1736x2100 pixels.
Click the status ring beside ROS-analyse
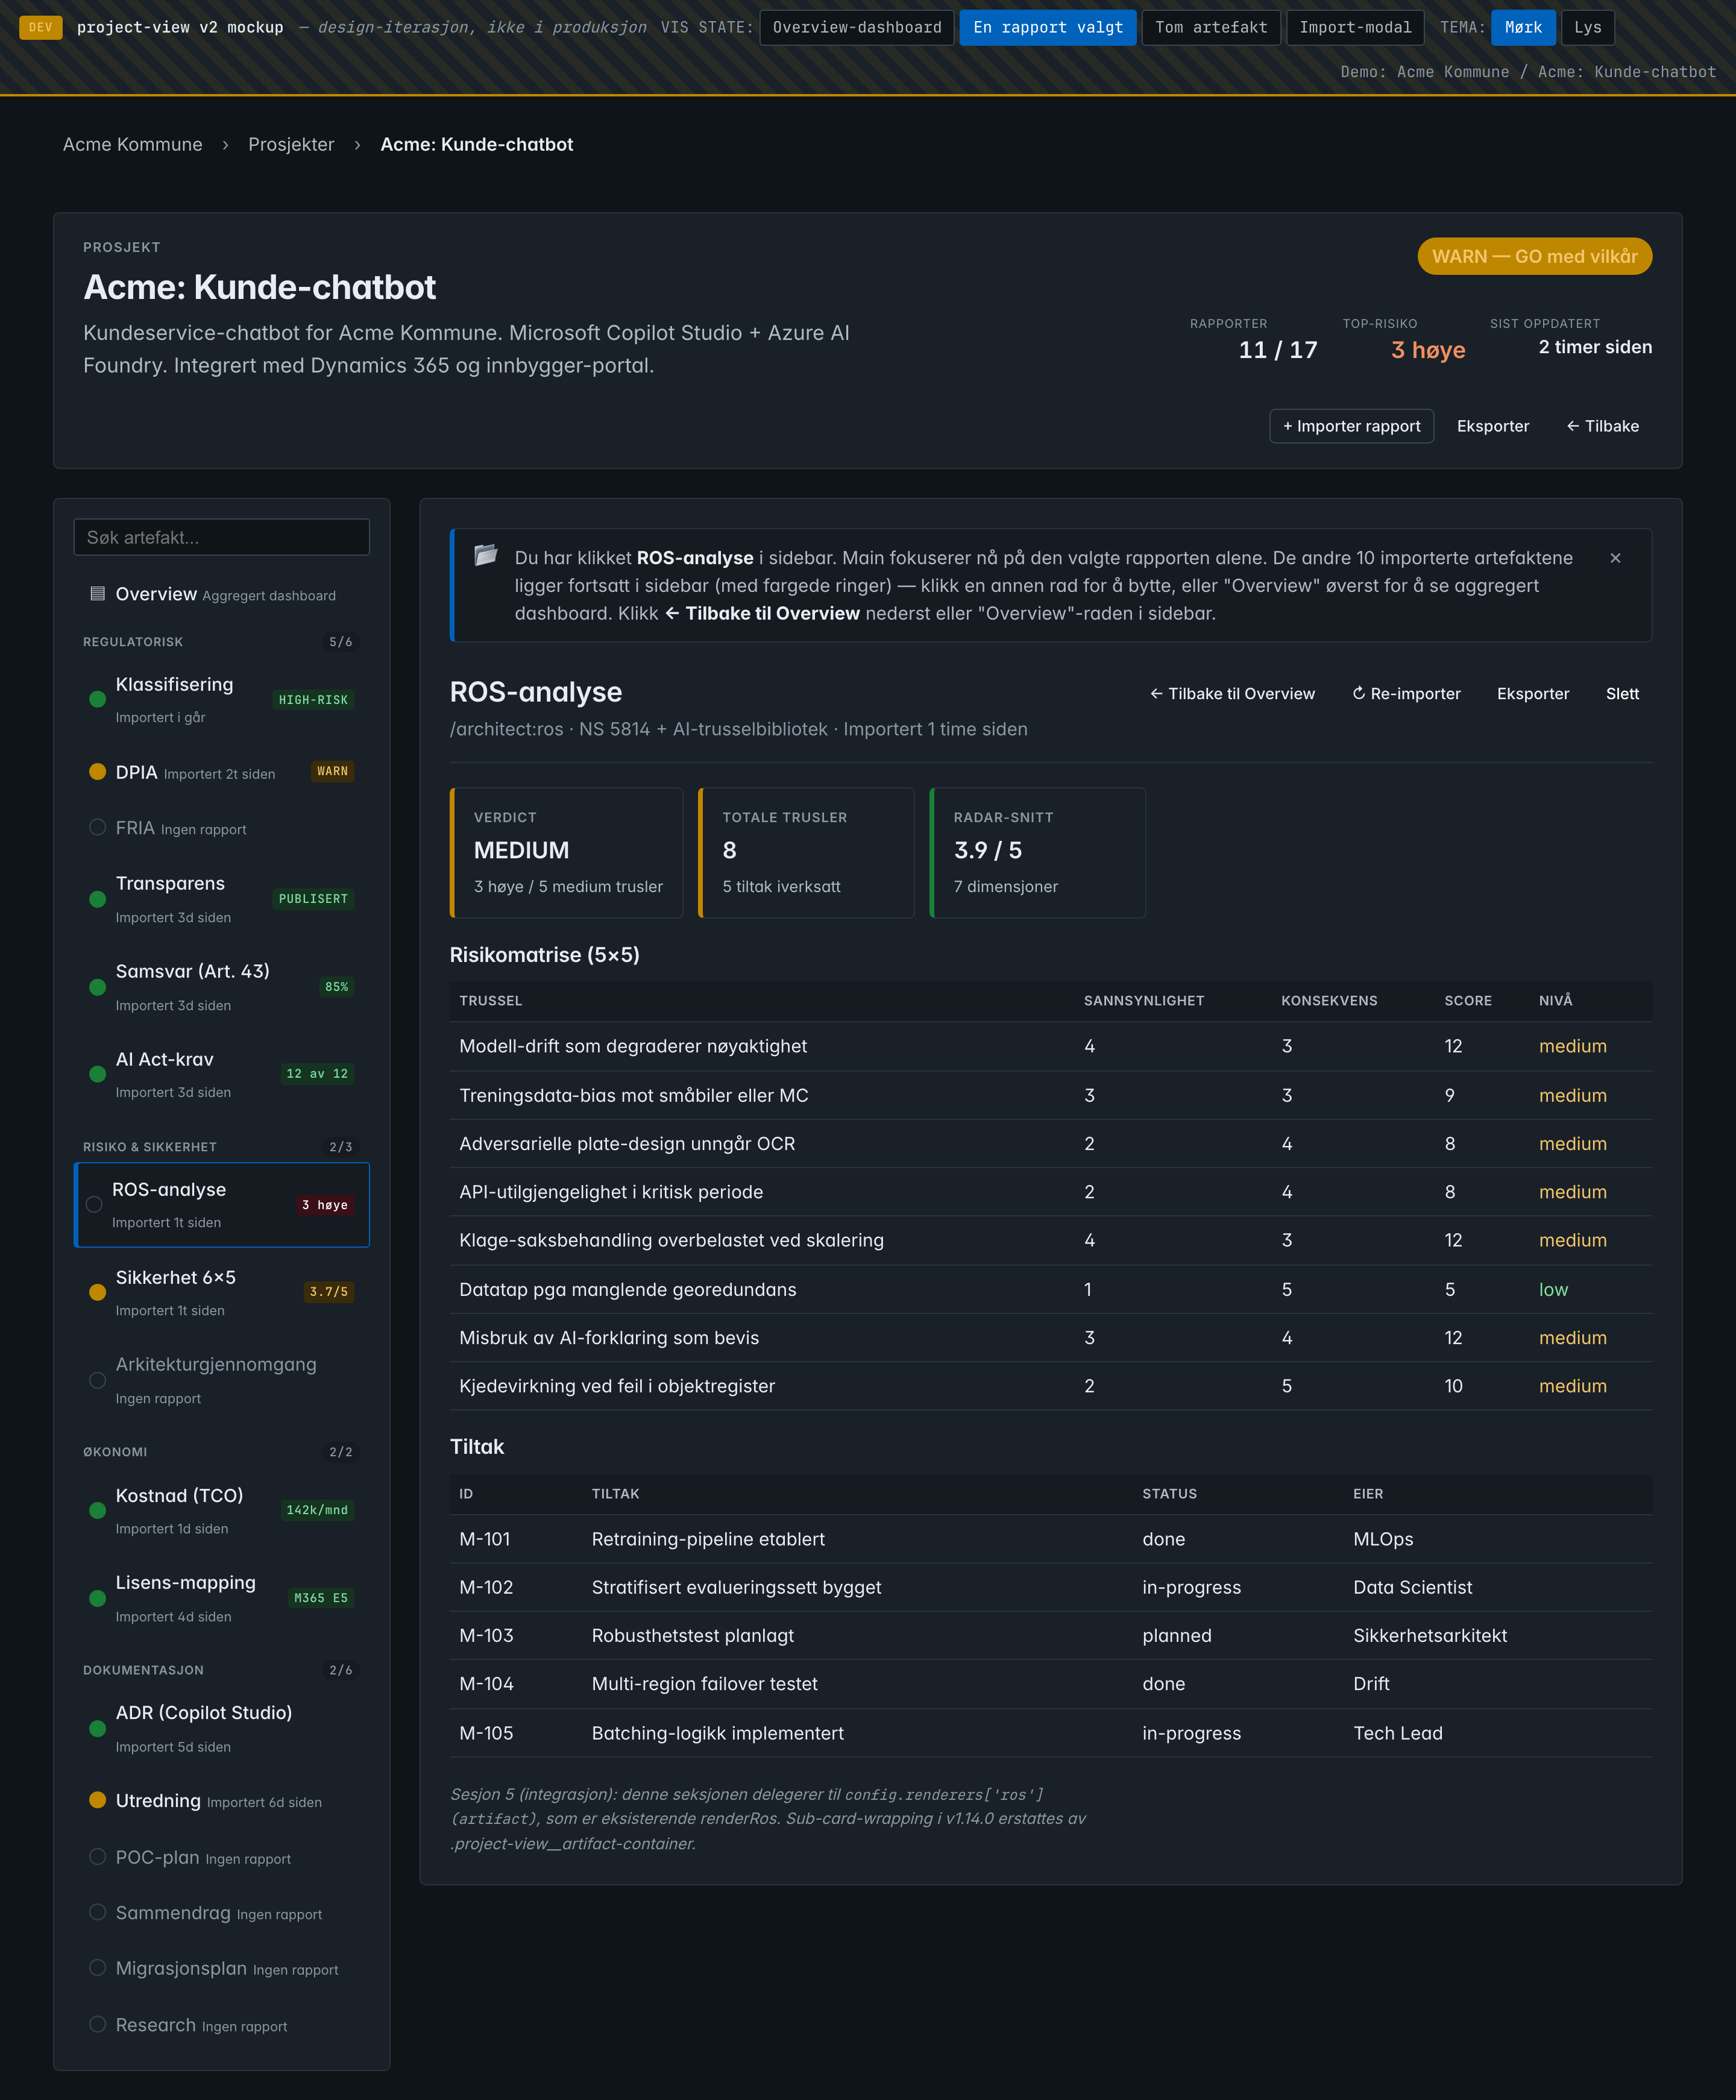point(94,1204)
